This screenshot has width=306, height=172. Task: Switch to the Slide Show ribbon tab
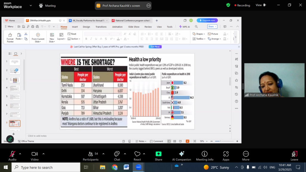pyautogui.click(x=134, y=27)
